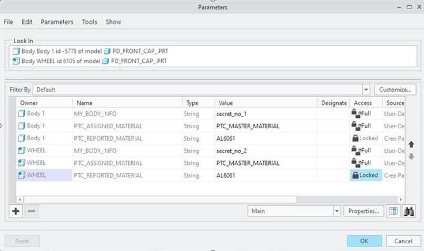This screenshot has width=424, height=251.
Task: Click the Source column header
Action: (394, 103)
